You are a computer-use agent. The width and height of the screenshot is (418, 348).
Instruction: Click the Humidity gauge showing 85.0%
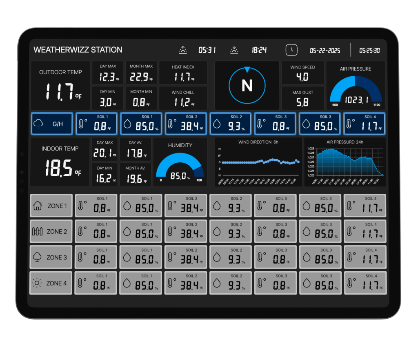[x=180, y=162]
